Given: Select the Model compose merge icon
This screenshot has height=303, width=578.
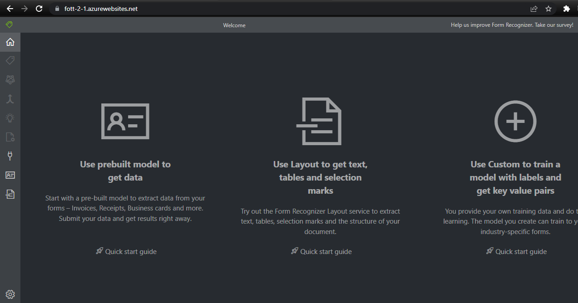Looking at the screenshot, I should 10,99.
